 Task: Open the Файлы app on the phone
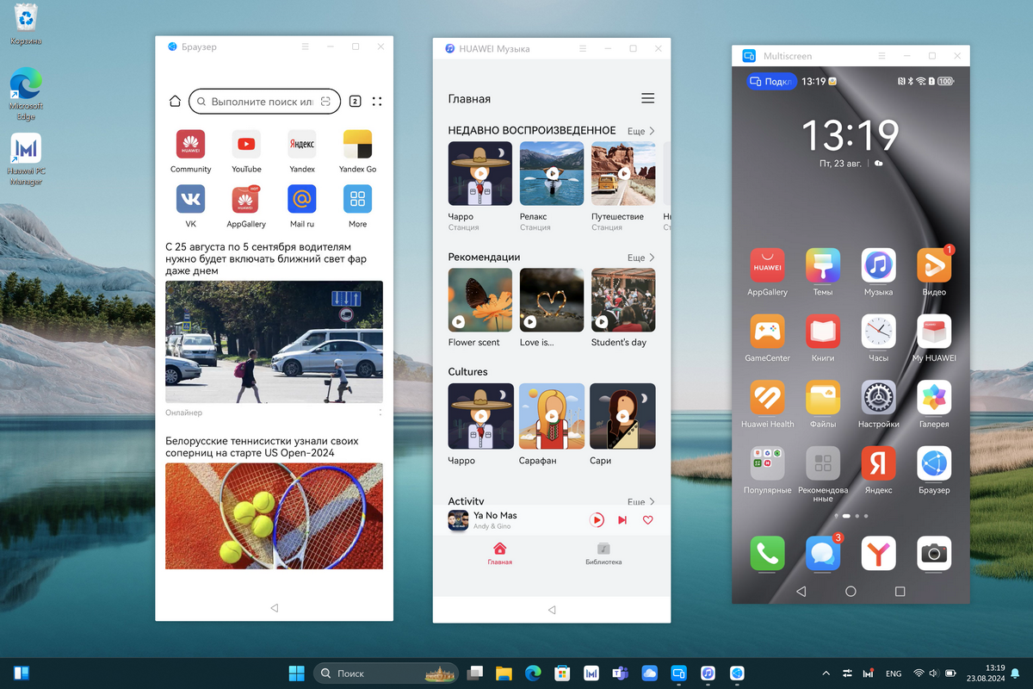click(x=823, y=397)
